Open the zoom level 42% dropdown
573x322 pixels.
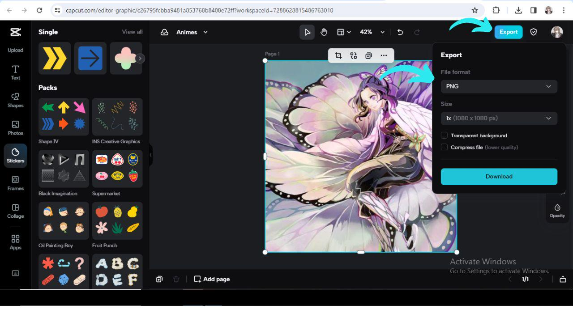point(372,32)
